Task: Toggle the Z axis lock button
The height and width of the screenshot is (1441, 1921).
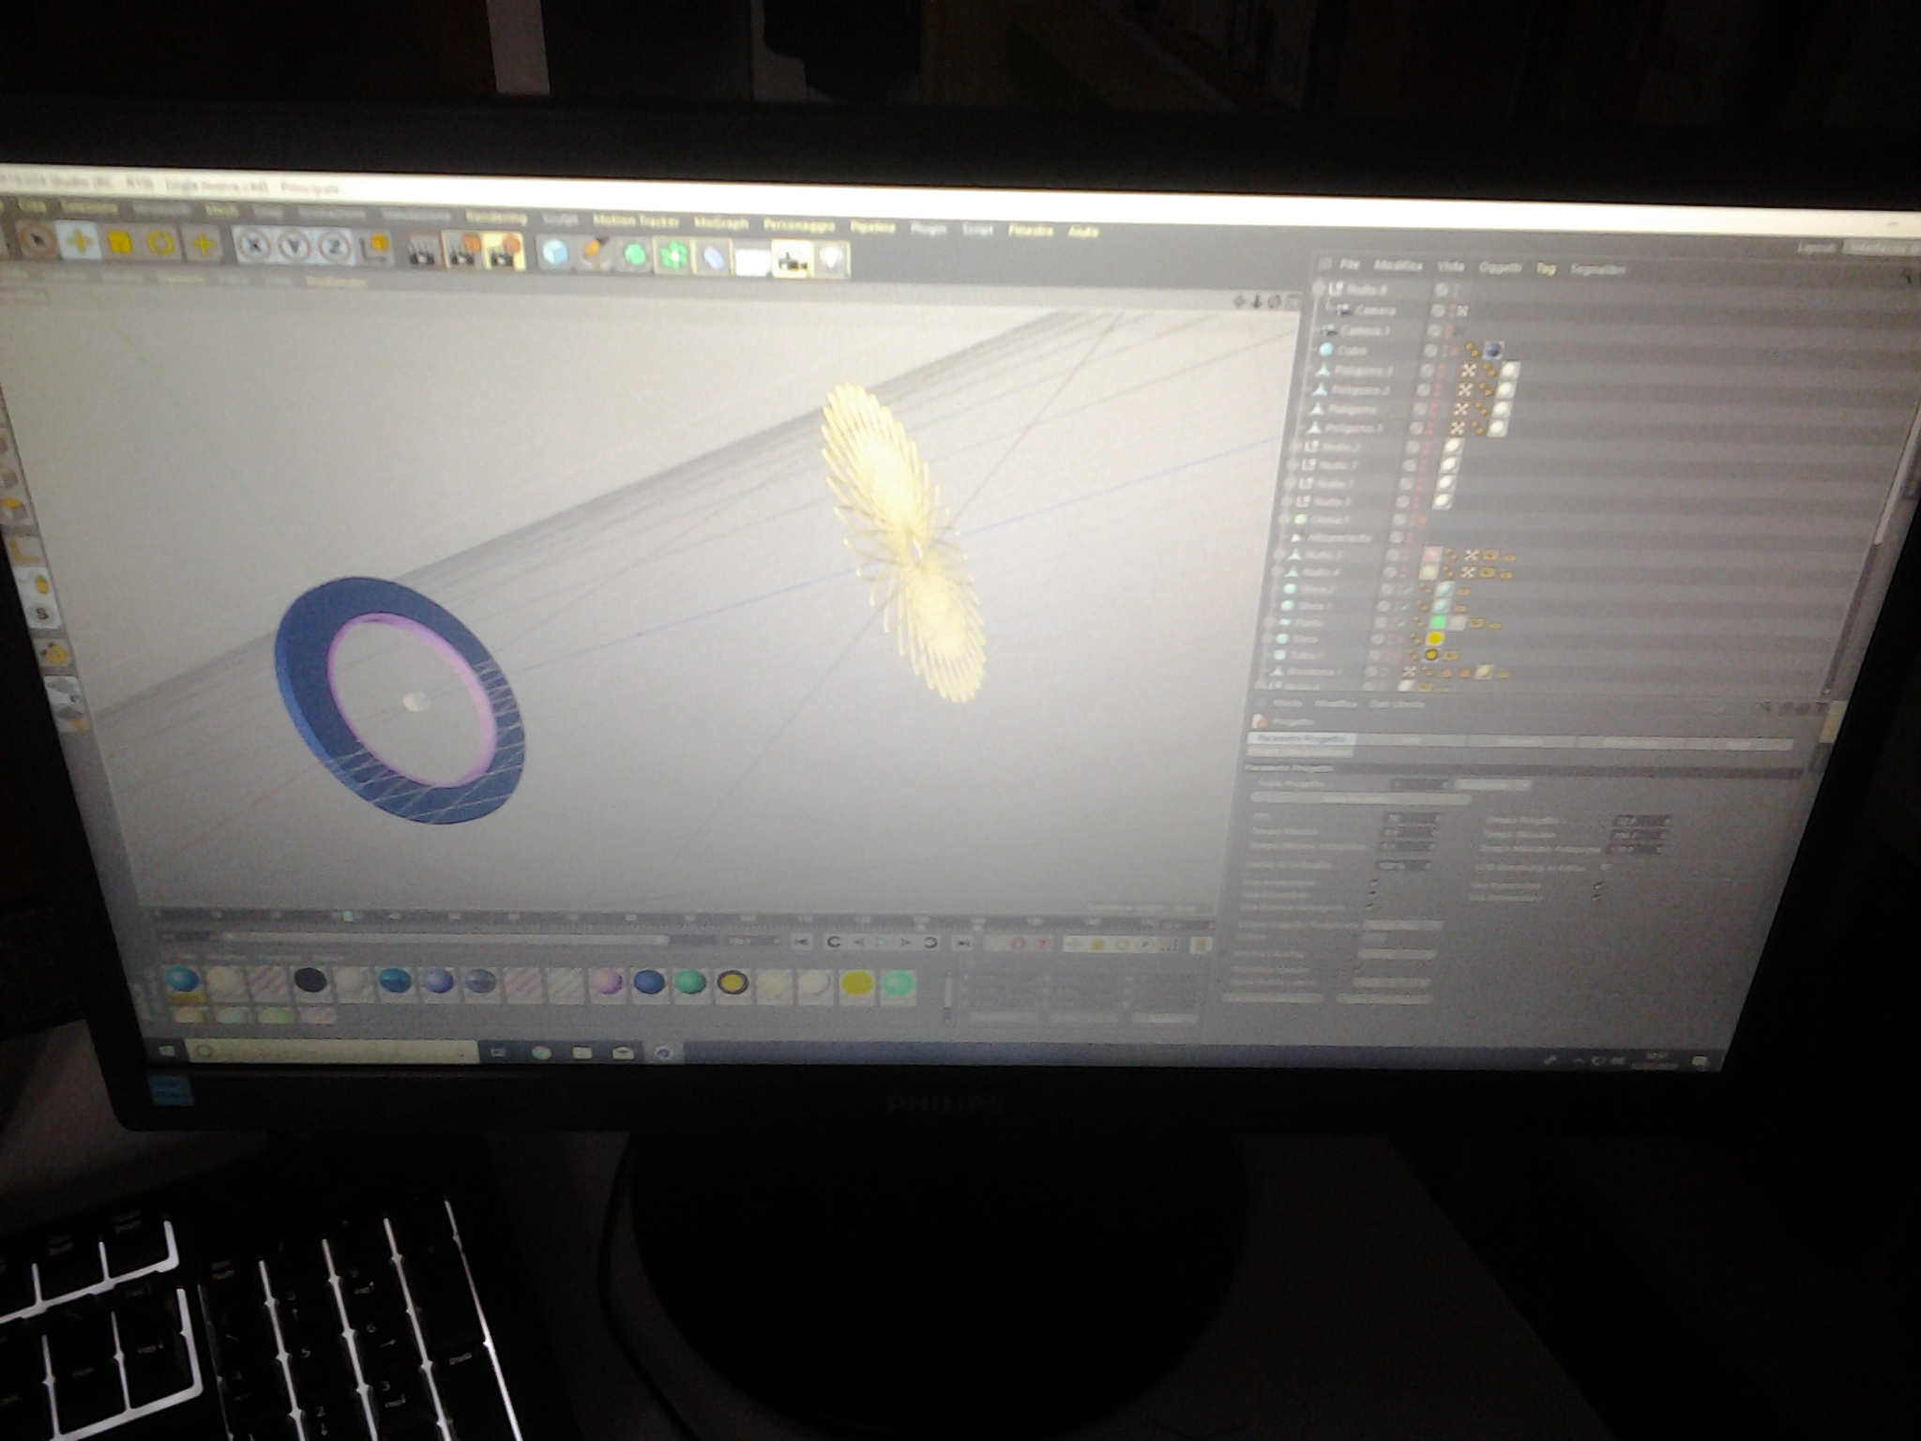Action: (x=335, y=248)
